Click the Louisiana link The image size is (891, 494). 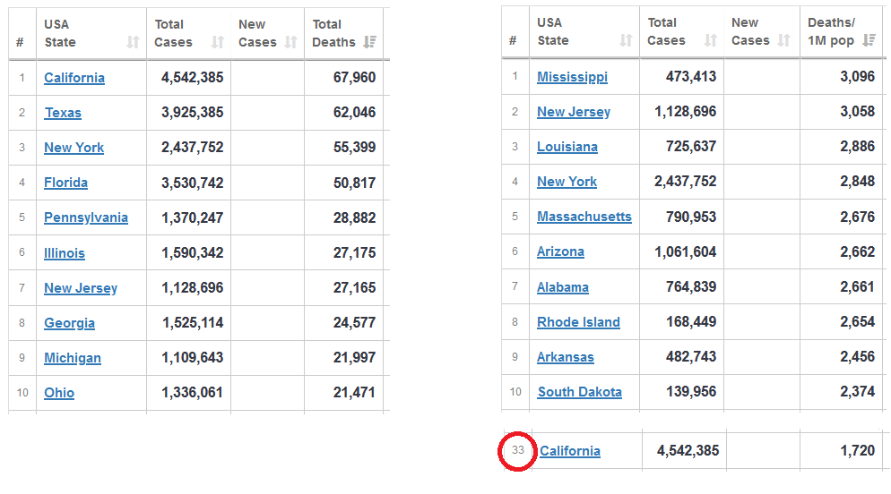pyautogui.click(x=567, y=147)
